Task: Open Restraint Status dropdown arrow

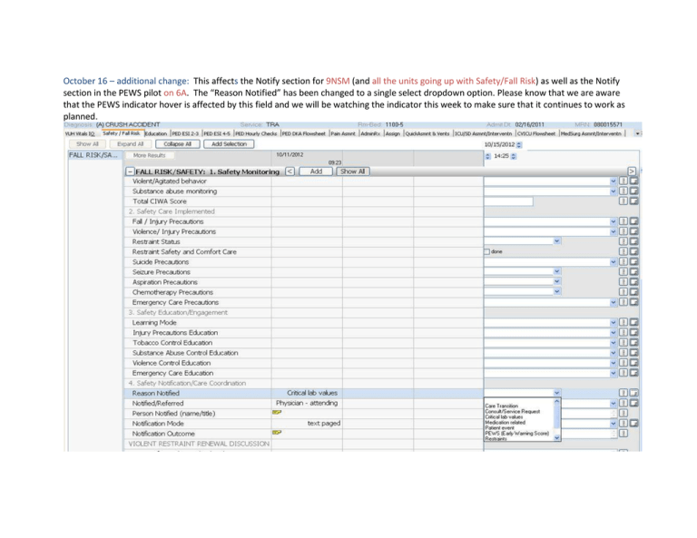Action: click(557, 240)
